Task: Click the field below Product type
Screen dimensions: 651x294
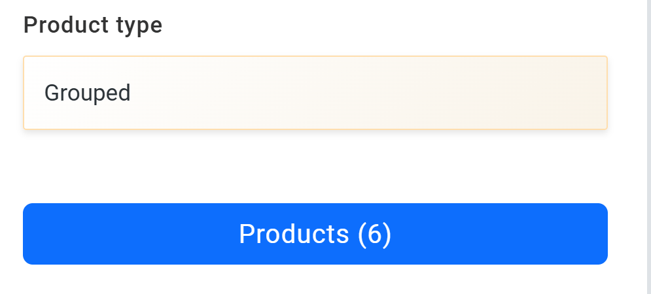Action: (315, 93)
